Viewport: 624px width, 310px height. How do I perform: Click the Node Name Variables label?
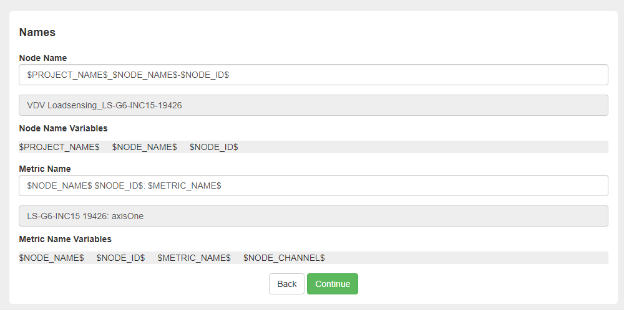(x=63, y=128)
